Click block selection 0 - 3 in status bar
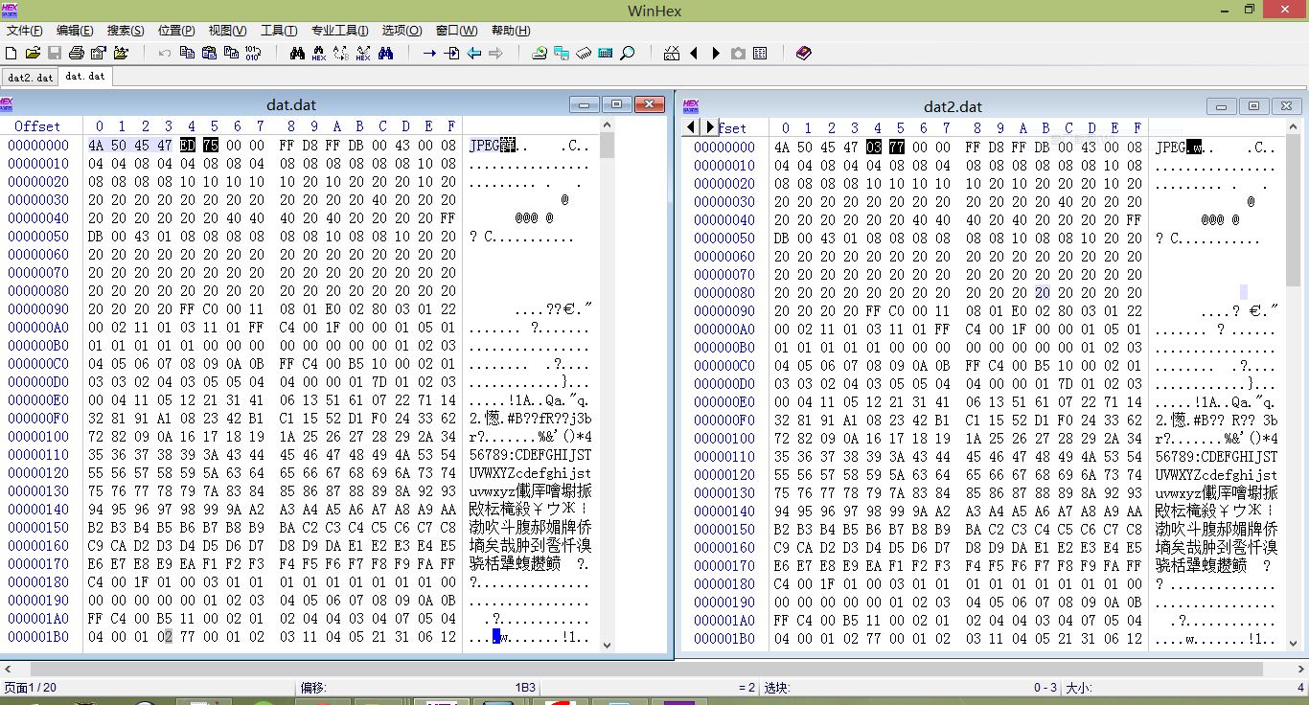 (1045, 688)
